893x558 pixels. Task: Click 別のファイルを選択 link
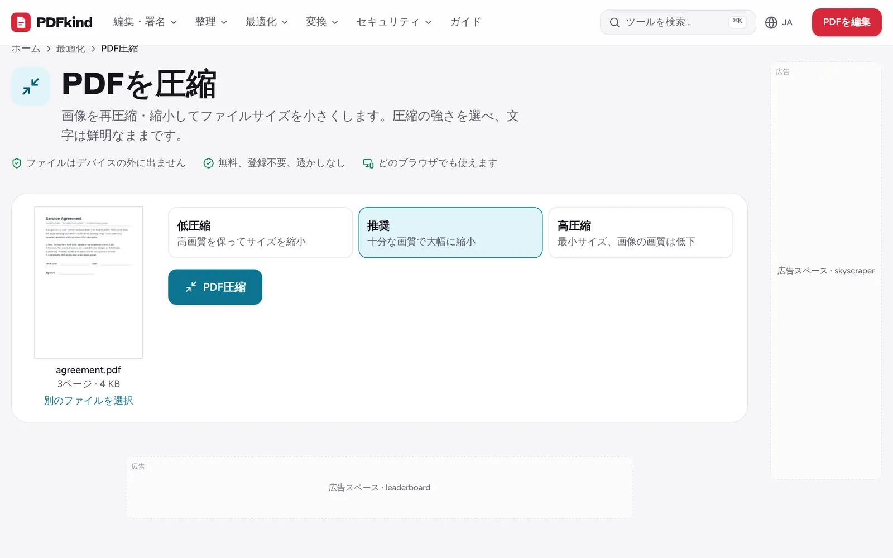click(x=88, y=401)
